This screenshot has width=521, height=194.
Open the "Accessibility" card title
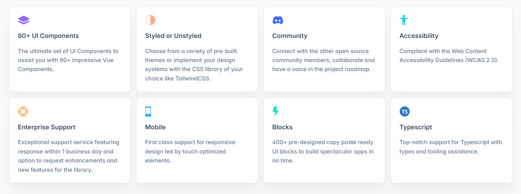(419, 36)
